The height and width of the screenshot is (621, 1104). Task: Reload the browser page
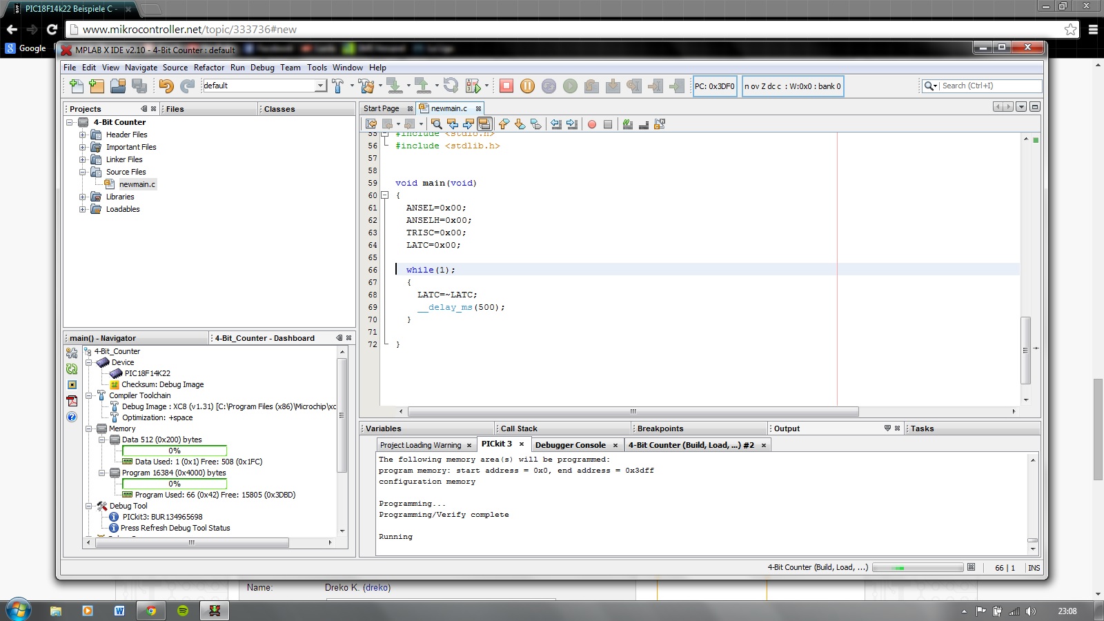coord(52,30)
